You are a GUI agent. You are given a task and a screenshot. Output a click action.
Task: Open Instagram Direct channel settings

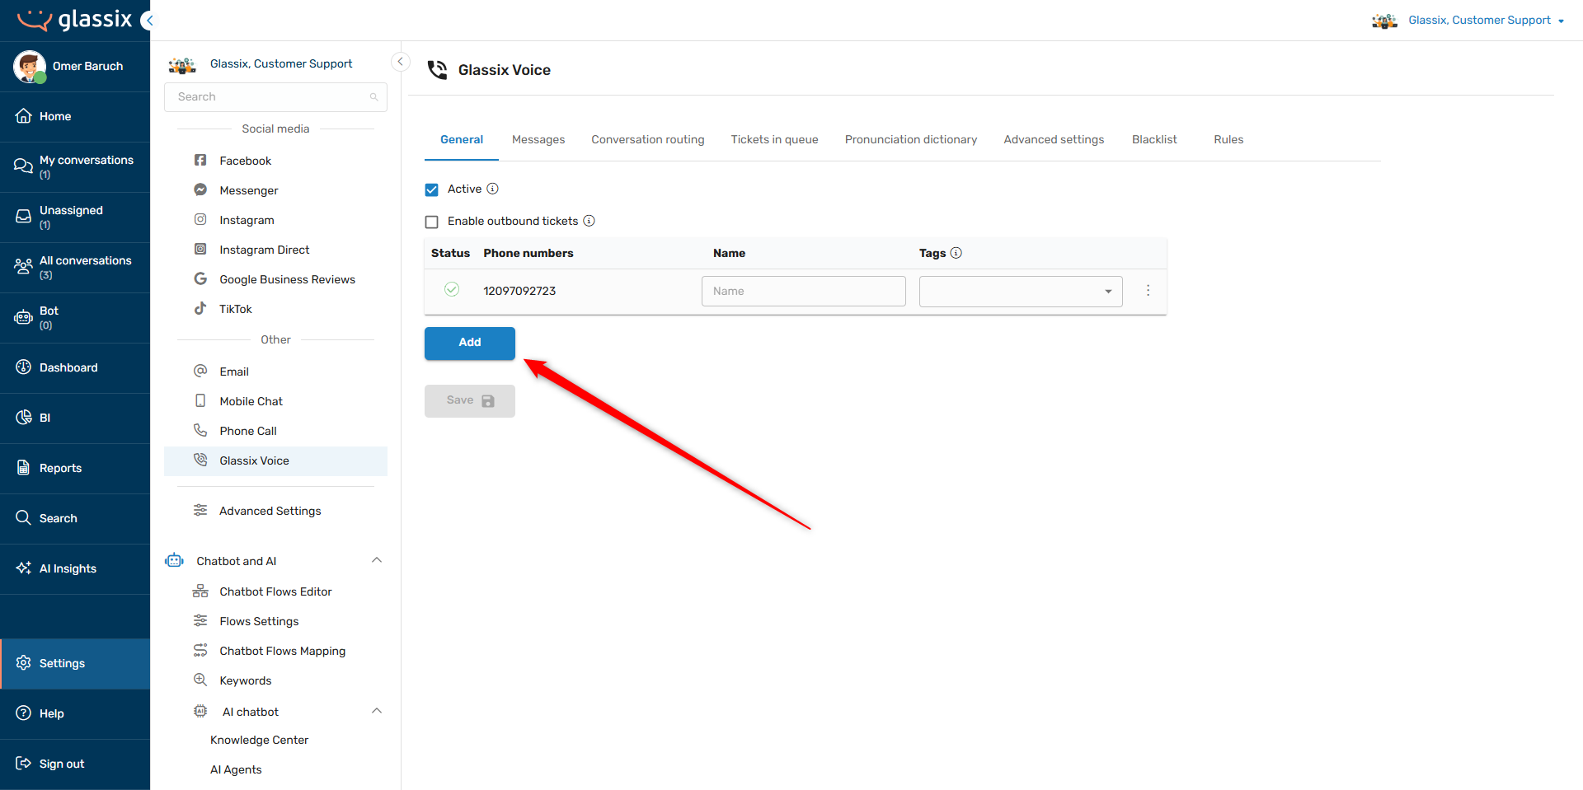(x=275, y=250)
